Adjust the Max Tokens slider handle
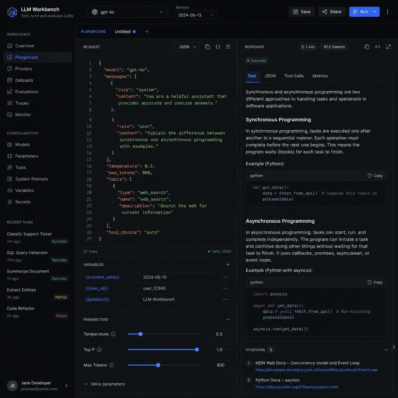Screen dimensions: 398x398 (158, 365)
